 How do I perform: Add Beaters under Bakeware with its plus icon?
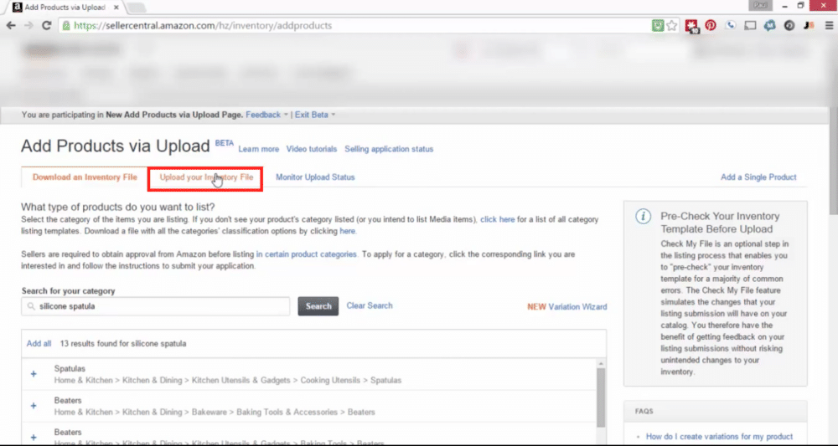34,406
